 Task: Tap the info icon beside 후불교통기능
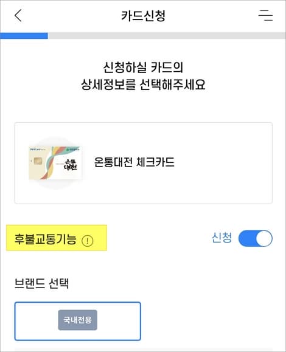click(87, 241)
